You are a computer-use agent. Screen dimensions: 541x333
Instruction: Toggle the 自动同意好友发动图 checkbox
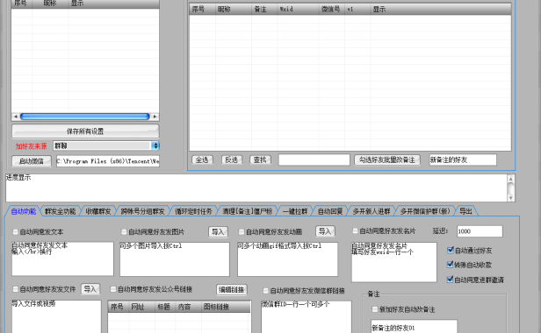pos(242,231)
